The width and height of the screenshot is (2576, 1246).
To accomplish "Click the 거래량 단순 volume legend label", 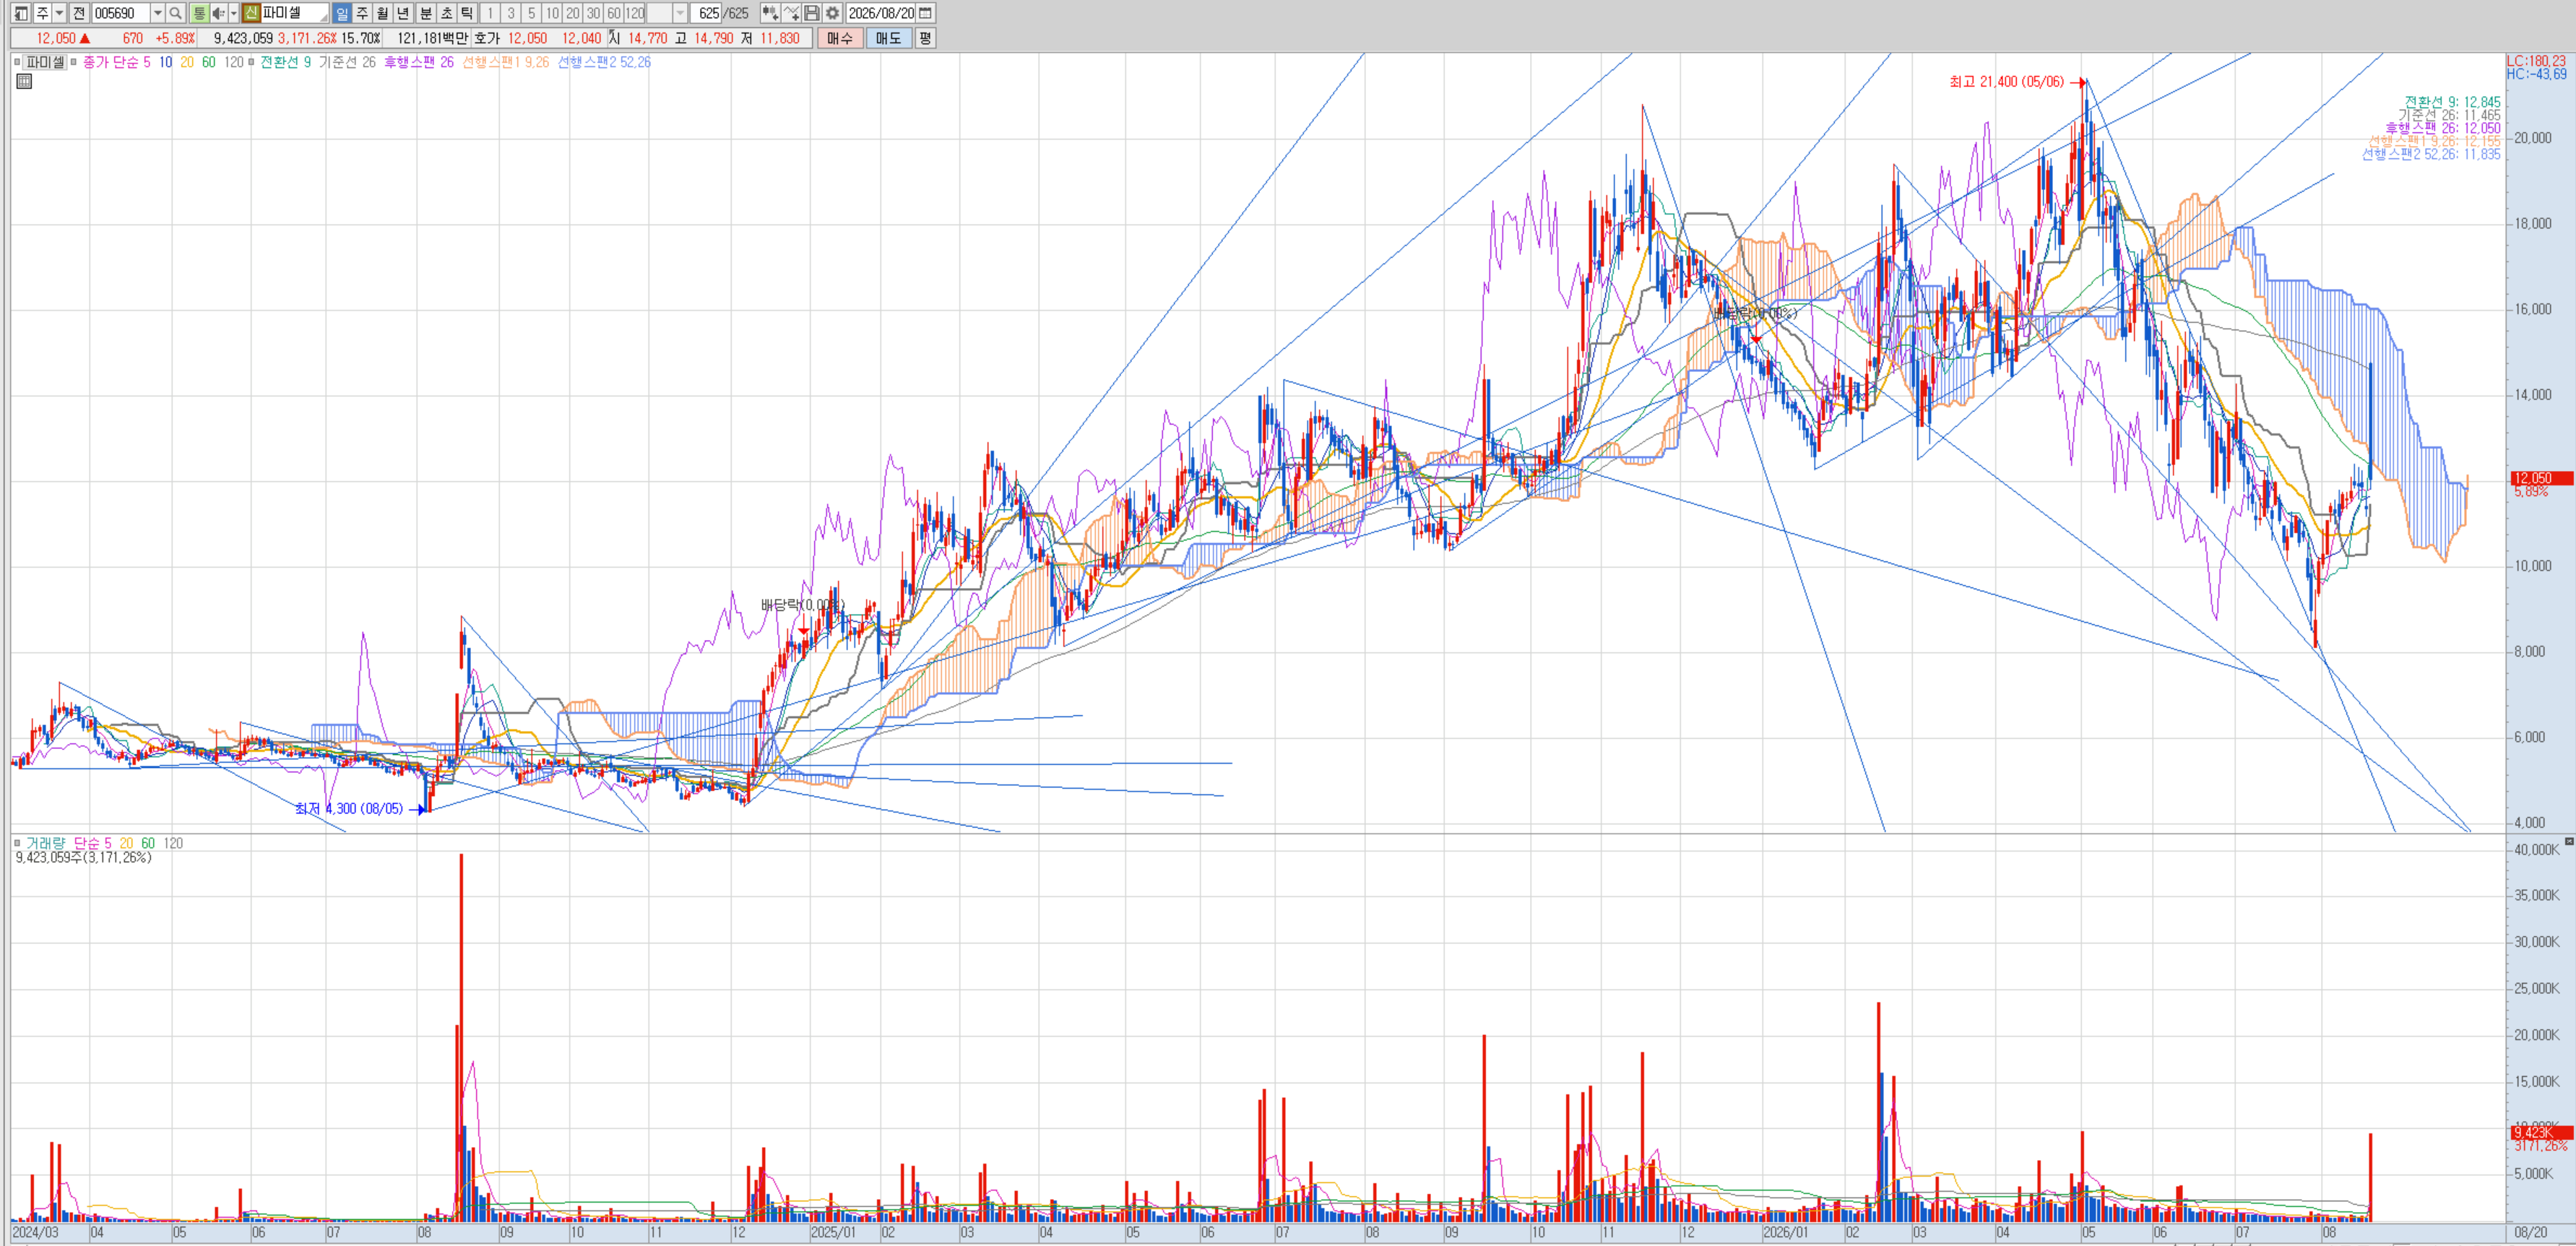I will click(69, 843).
